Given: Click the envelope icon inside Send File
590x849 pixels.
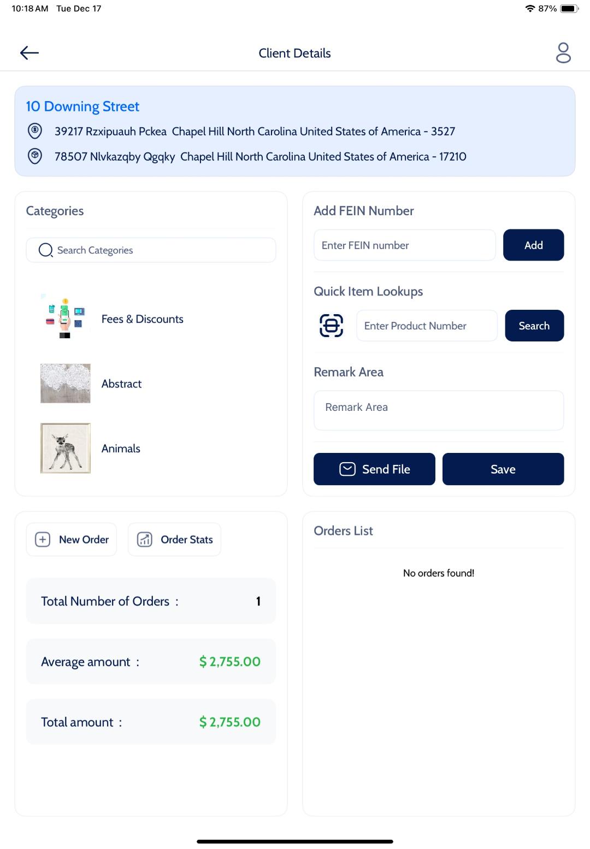Looking at the screenshot, I should (346, 469).
